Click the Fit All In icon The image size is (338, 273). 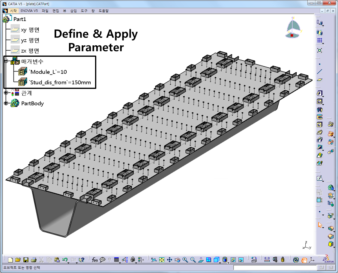point(162,260)
